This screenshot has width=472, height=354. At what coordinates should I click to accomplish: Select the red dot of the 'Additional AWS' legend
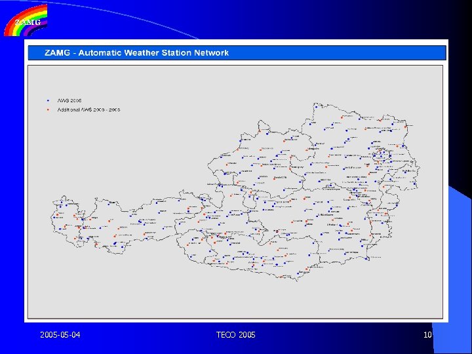[x=48, y=110]
